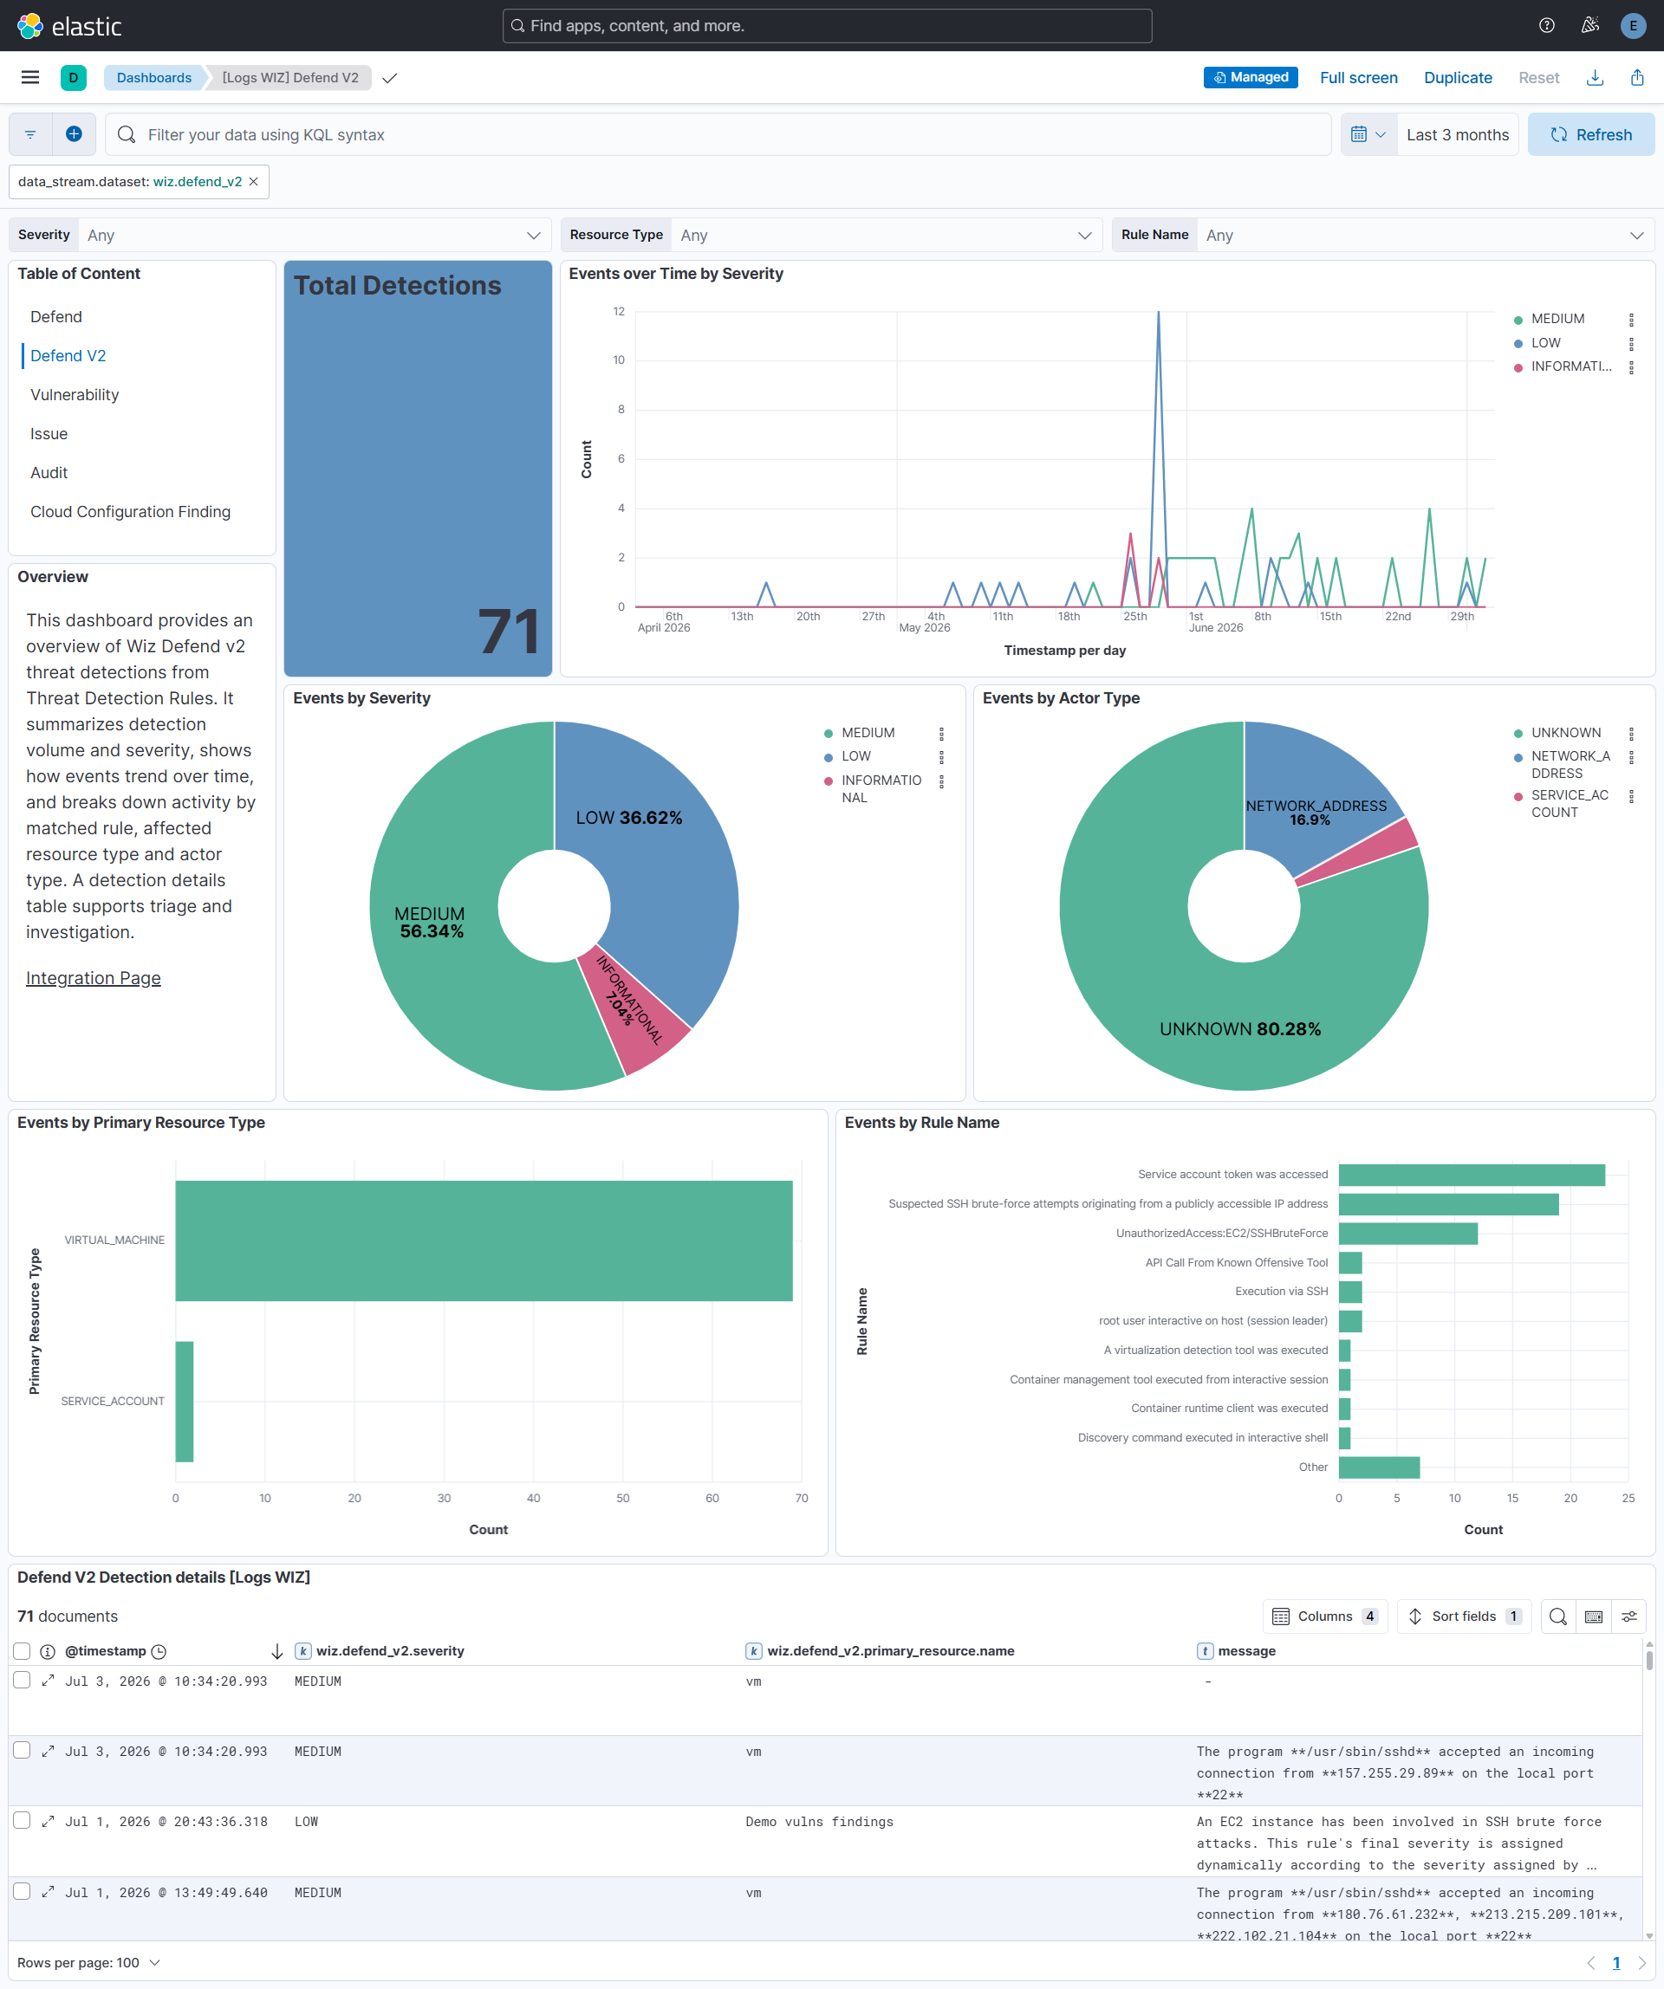Expand the Jul 1 20:43:36.318 row details

pos(48,1821)
